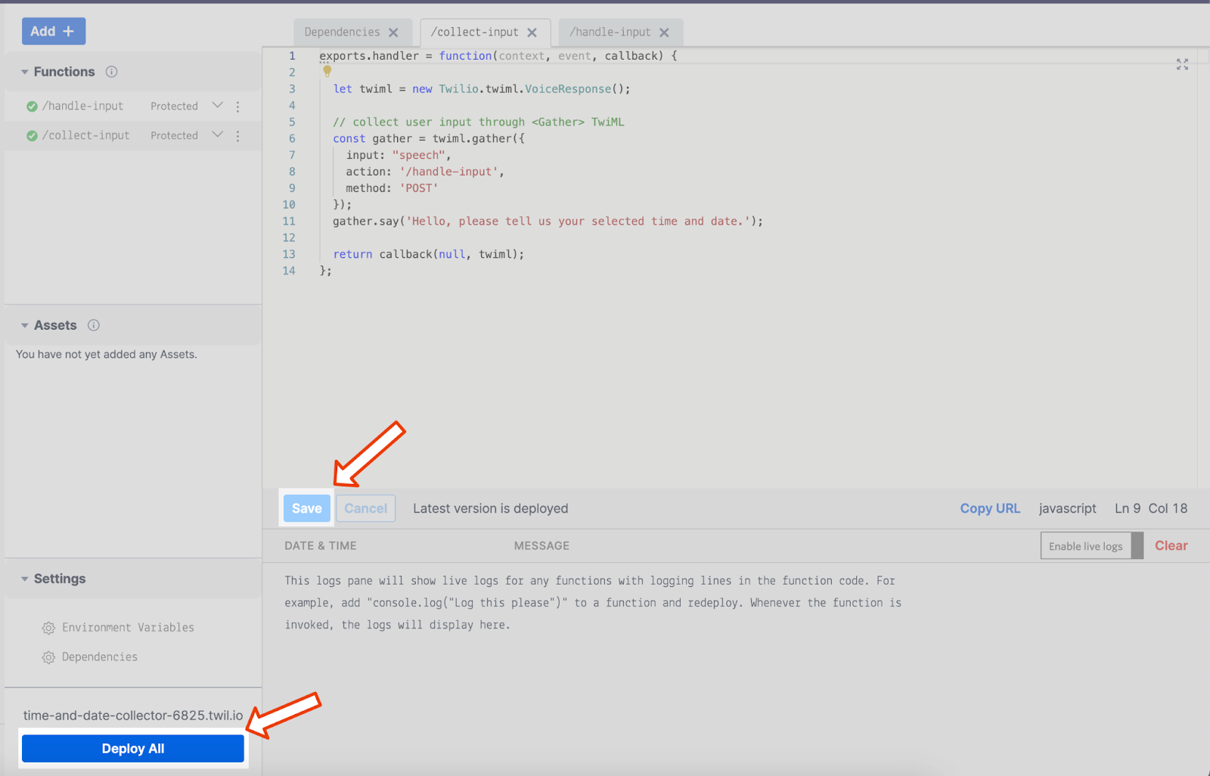This screenshot has height=776, width=1210.
Task: Open visibility dropdown for /collect-input
Action: click(218, 135)
